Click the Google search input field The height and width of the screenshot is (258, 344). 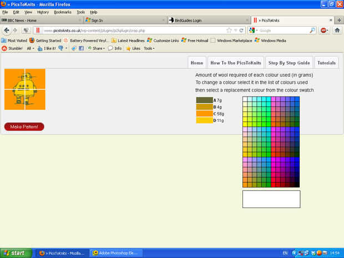[284, 31]
